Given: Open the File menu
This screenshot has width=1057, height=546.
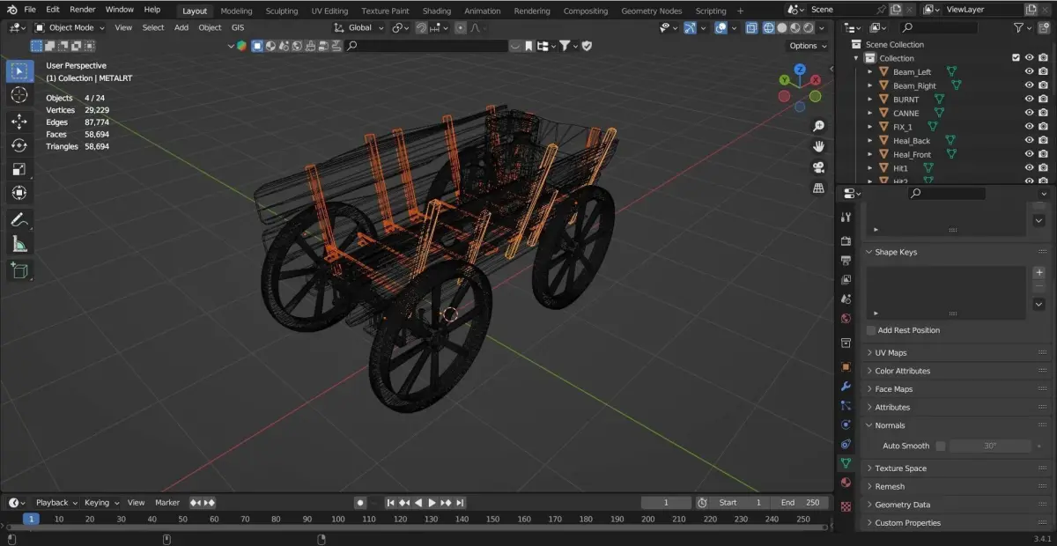Looking at the screenshot, I should [x=30, y=10].
